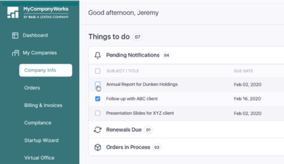Click the Renewals Due refresh icon
The image size is (284, 164).
[x=98, y=130]
